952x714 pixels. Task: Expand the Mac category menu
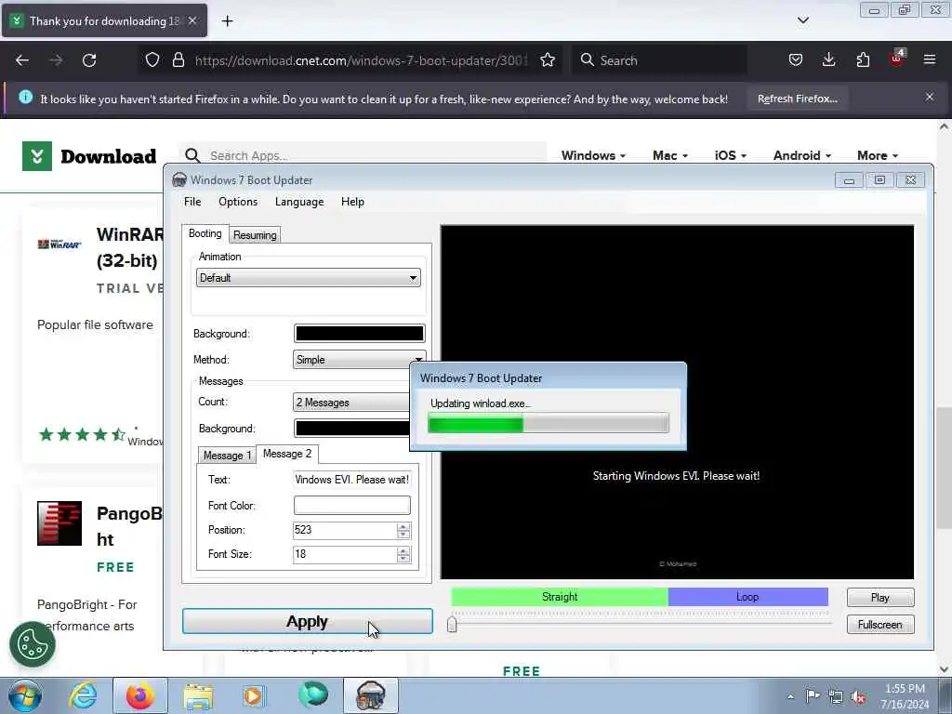click(670, 155)
